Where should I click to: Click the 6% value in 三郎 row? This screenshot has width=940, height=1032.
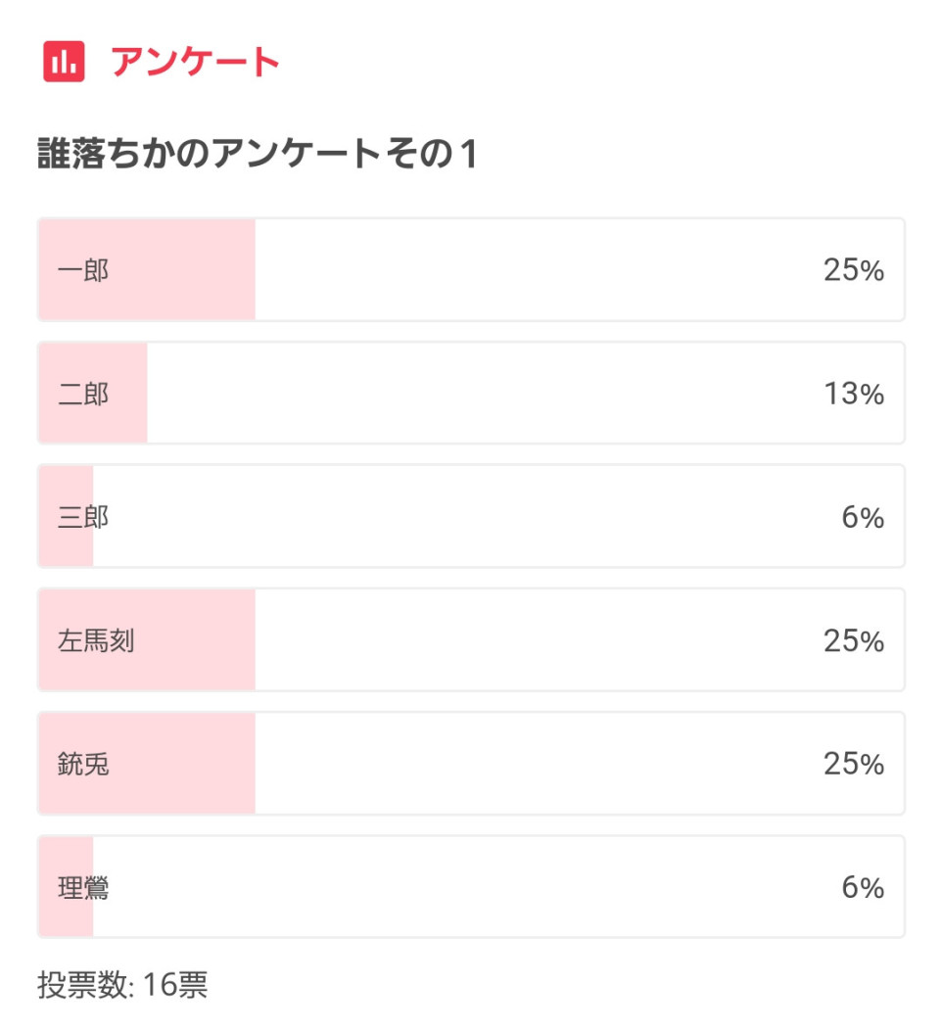pyautogui.click(x=863, y=517)
